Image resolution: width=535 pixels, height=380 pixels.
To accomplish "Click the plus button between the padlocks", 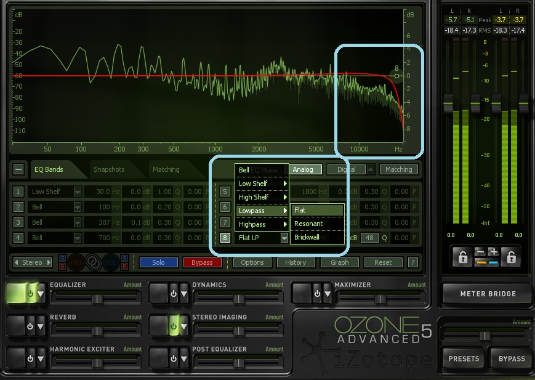I will [x=493, y=253].
